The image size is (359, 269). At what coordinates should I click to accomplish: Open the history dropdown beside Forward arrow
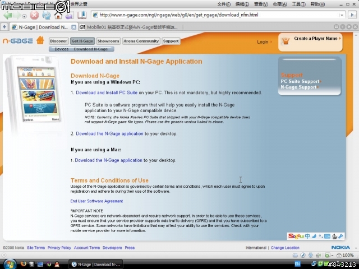click(x=24, y=16)
